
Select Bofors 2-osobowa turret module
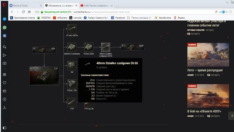(x=72, y=47)
